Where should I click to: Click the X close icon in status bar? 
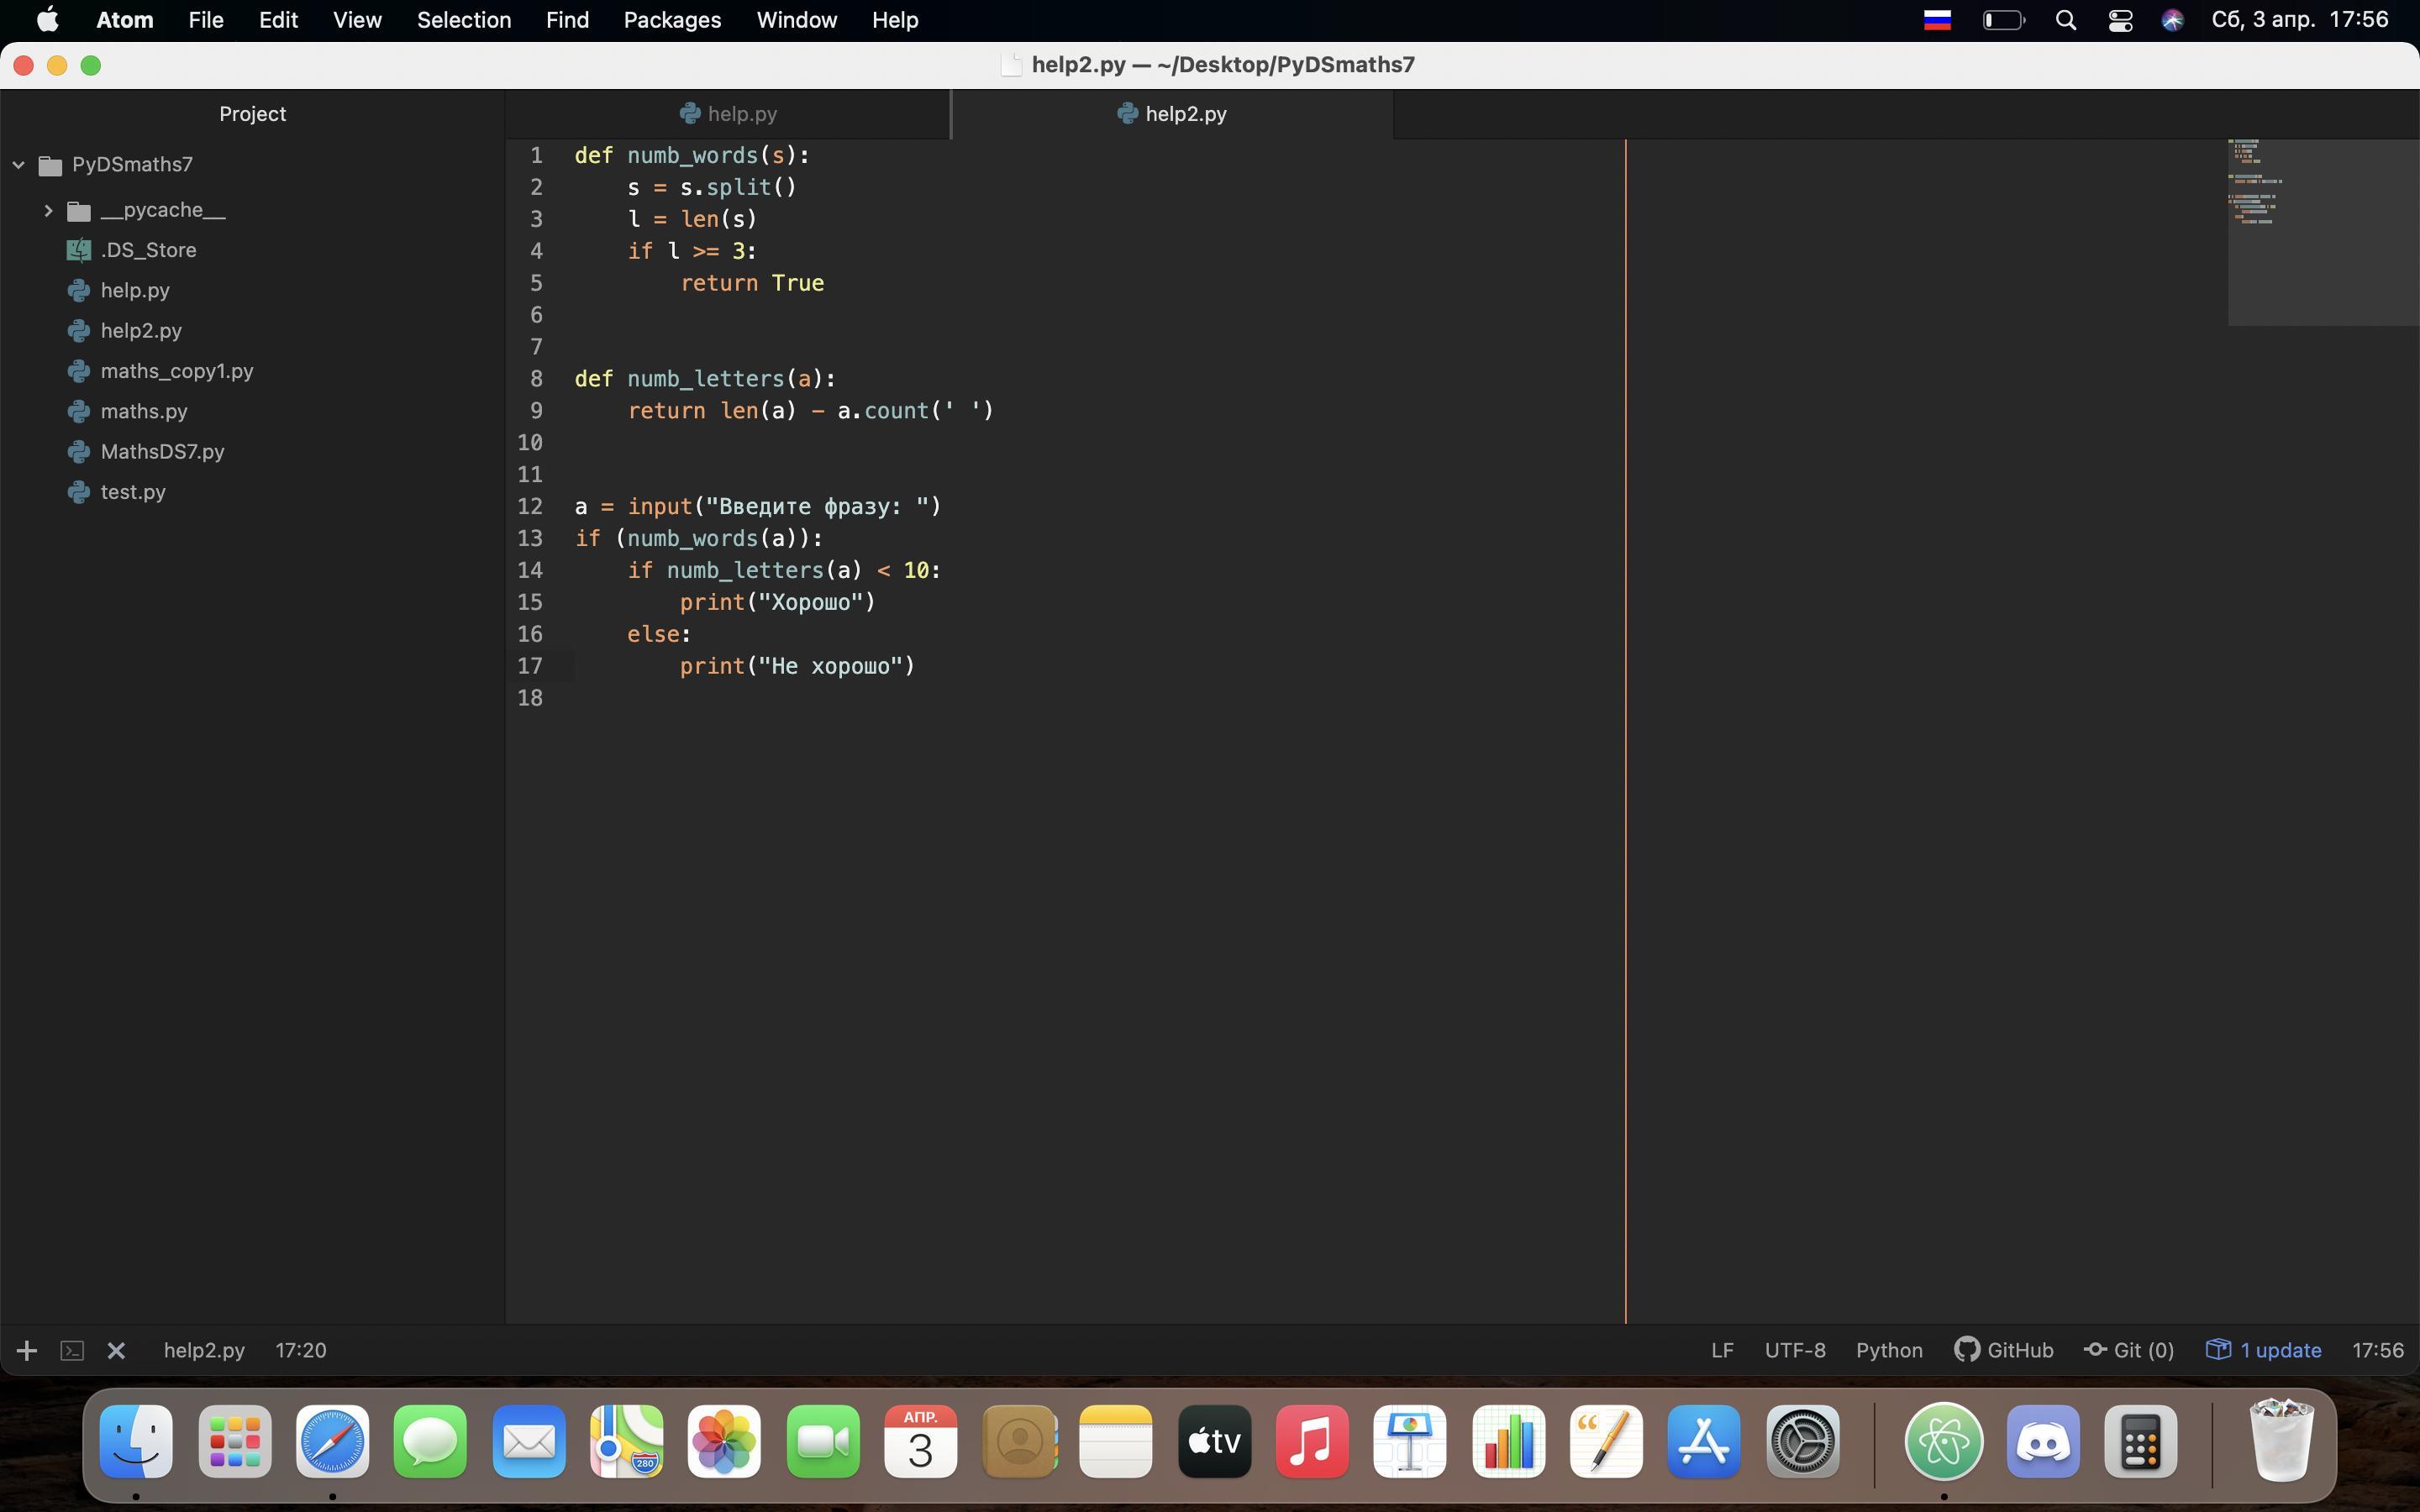coord(116,1351)
